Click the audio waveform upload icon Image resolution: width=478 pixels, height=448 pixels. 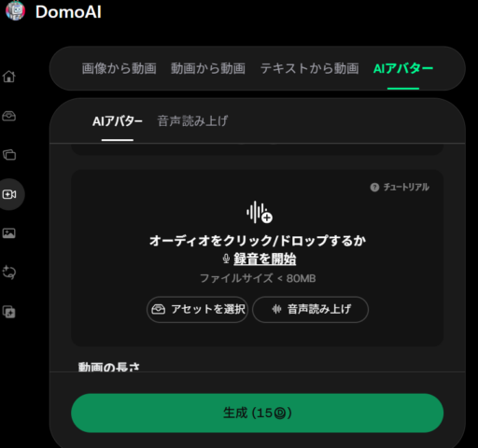point(259,213)
